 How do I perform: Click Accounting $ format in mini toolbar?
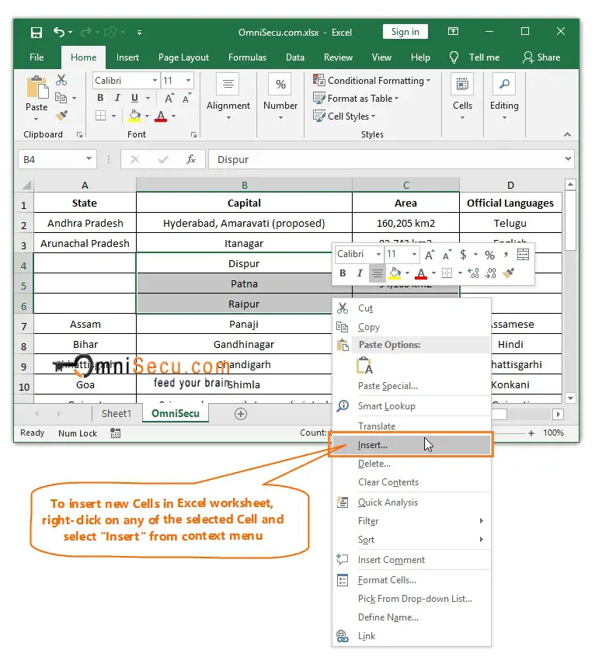tap(463, 255)
